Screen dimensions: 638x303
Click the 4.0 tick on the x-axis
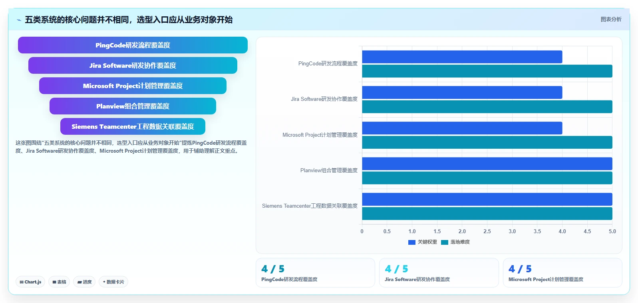point(562,231)
